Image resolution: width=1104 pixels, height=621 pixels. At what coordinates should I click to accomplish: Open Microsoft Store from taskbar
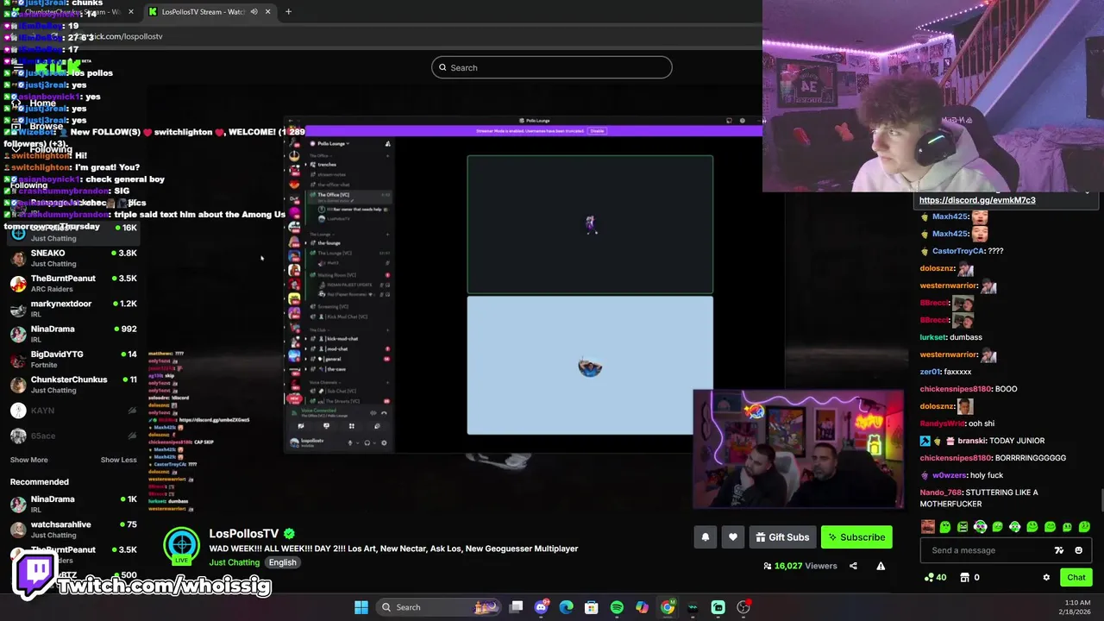tap(592, 607)
